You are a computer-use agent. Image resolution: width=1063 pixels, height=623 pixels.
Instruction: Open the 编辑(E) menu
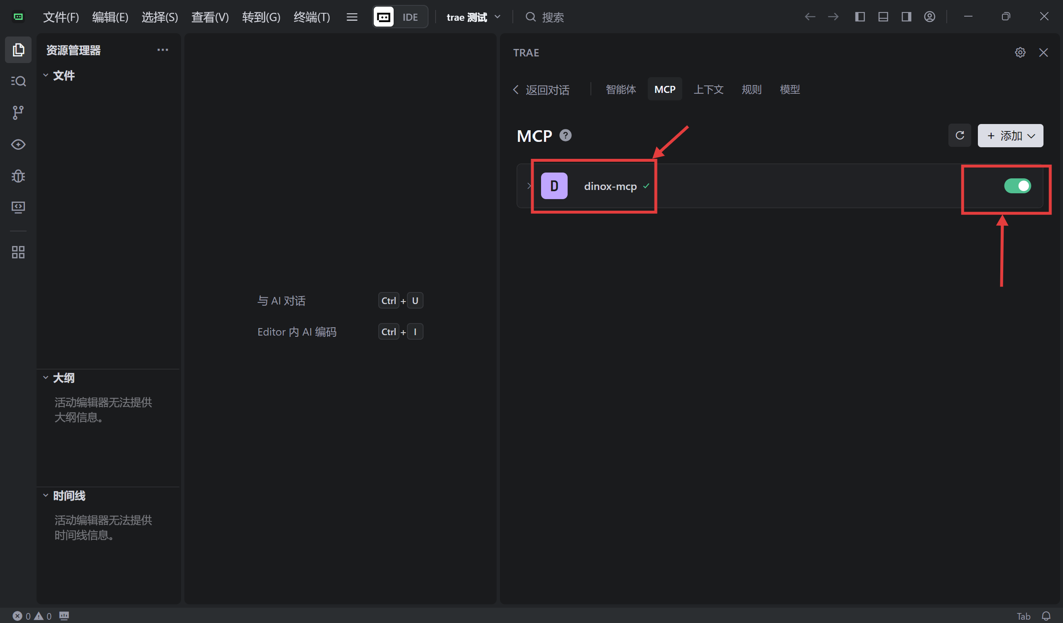110,17
